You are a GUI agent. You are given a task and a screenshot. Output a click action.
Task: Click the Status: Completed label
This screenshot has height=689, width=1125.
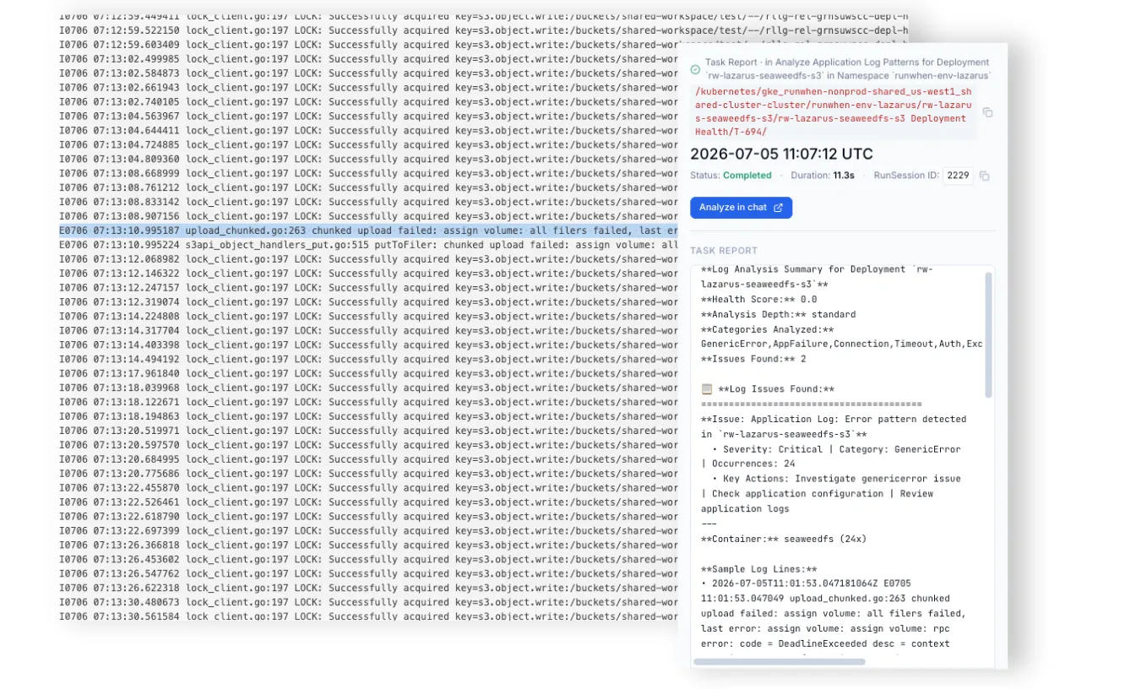click(731, 176)
